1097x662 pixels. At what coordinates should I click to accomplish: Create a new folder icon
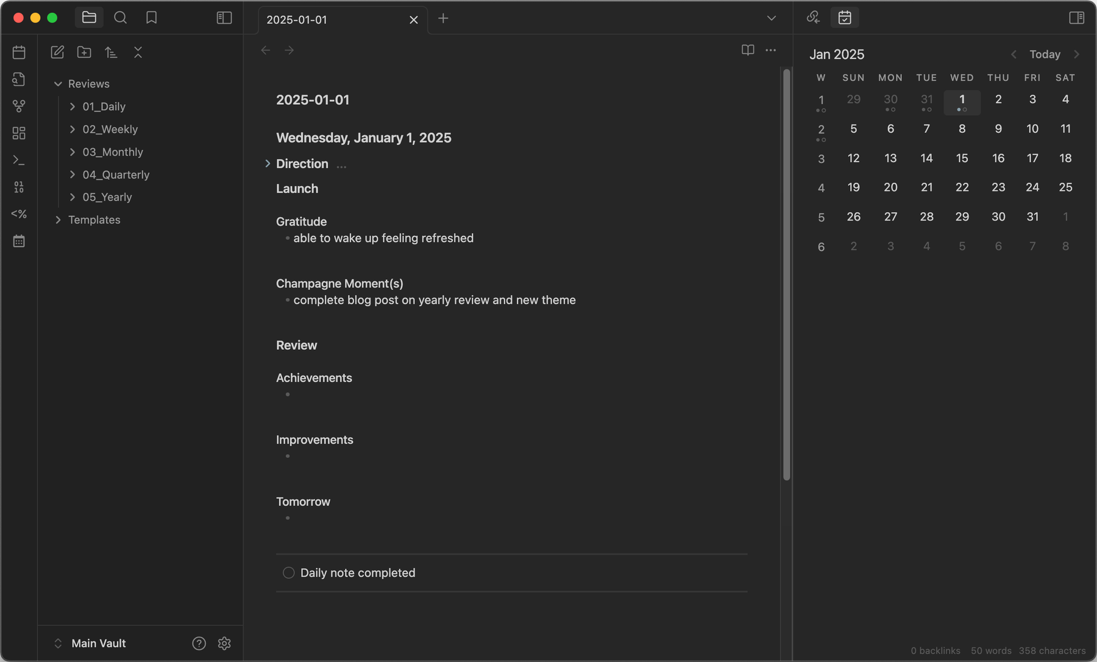[84, 52]
